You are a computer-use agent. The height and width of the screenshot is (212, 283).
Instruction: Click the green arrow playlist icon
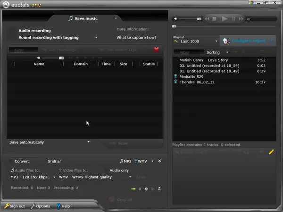coord(176,41)
